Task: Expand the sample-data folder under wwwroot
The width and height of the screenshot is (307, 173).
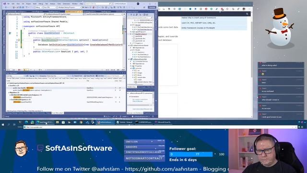Action: [133, 77]
